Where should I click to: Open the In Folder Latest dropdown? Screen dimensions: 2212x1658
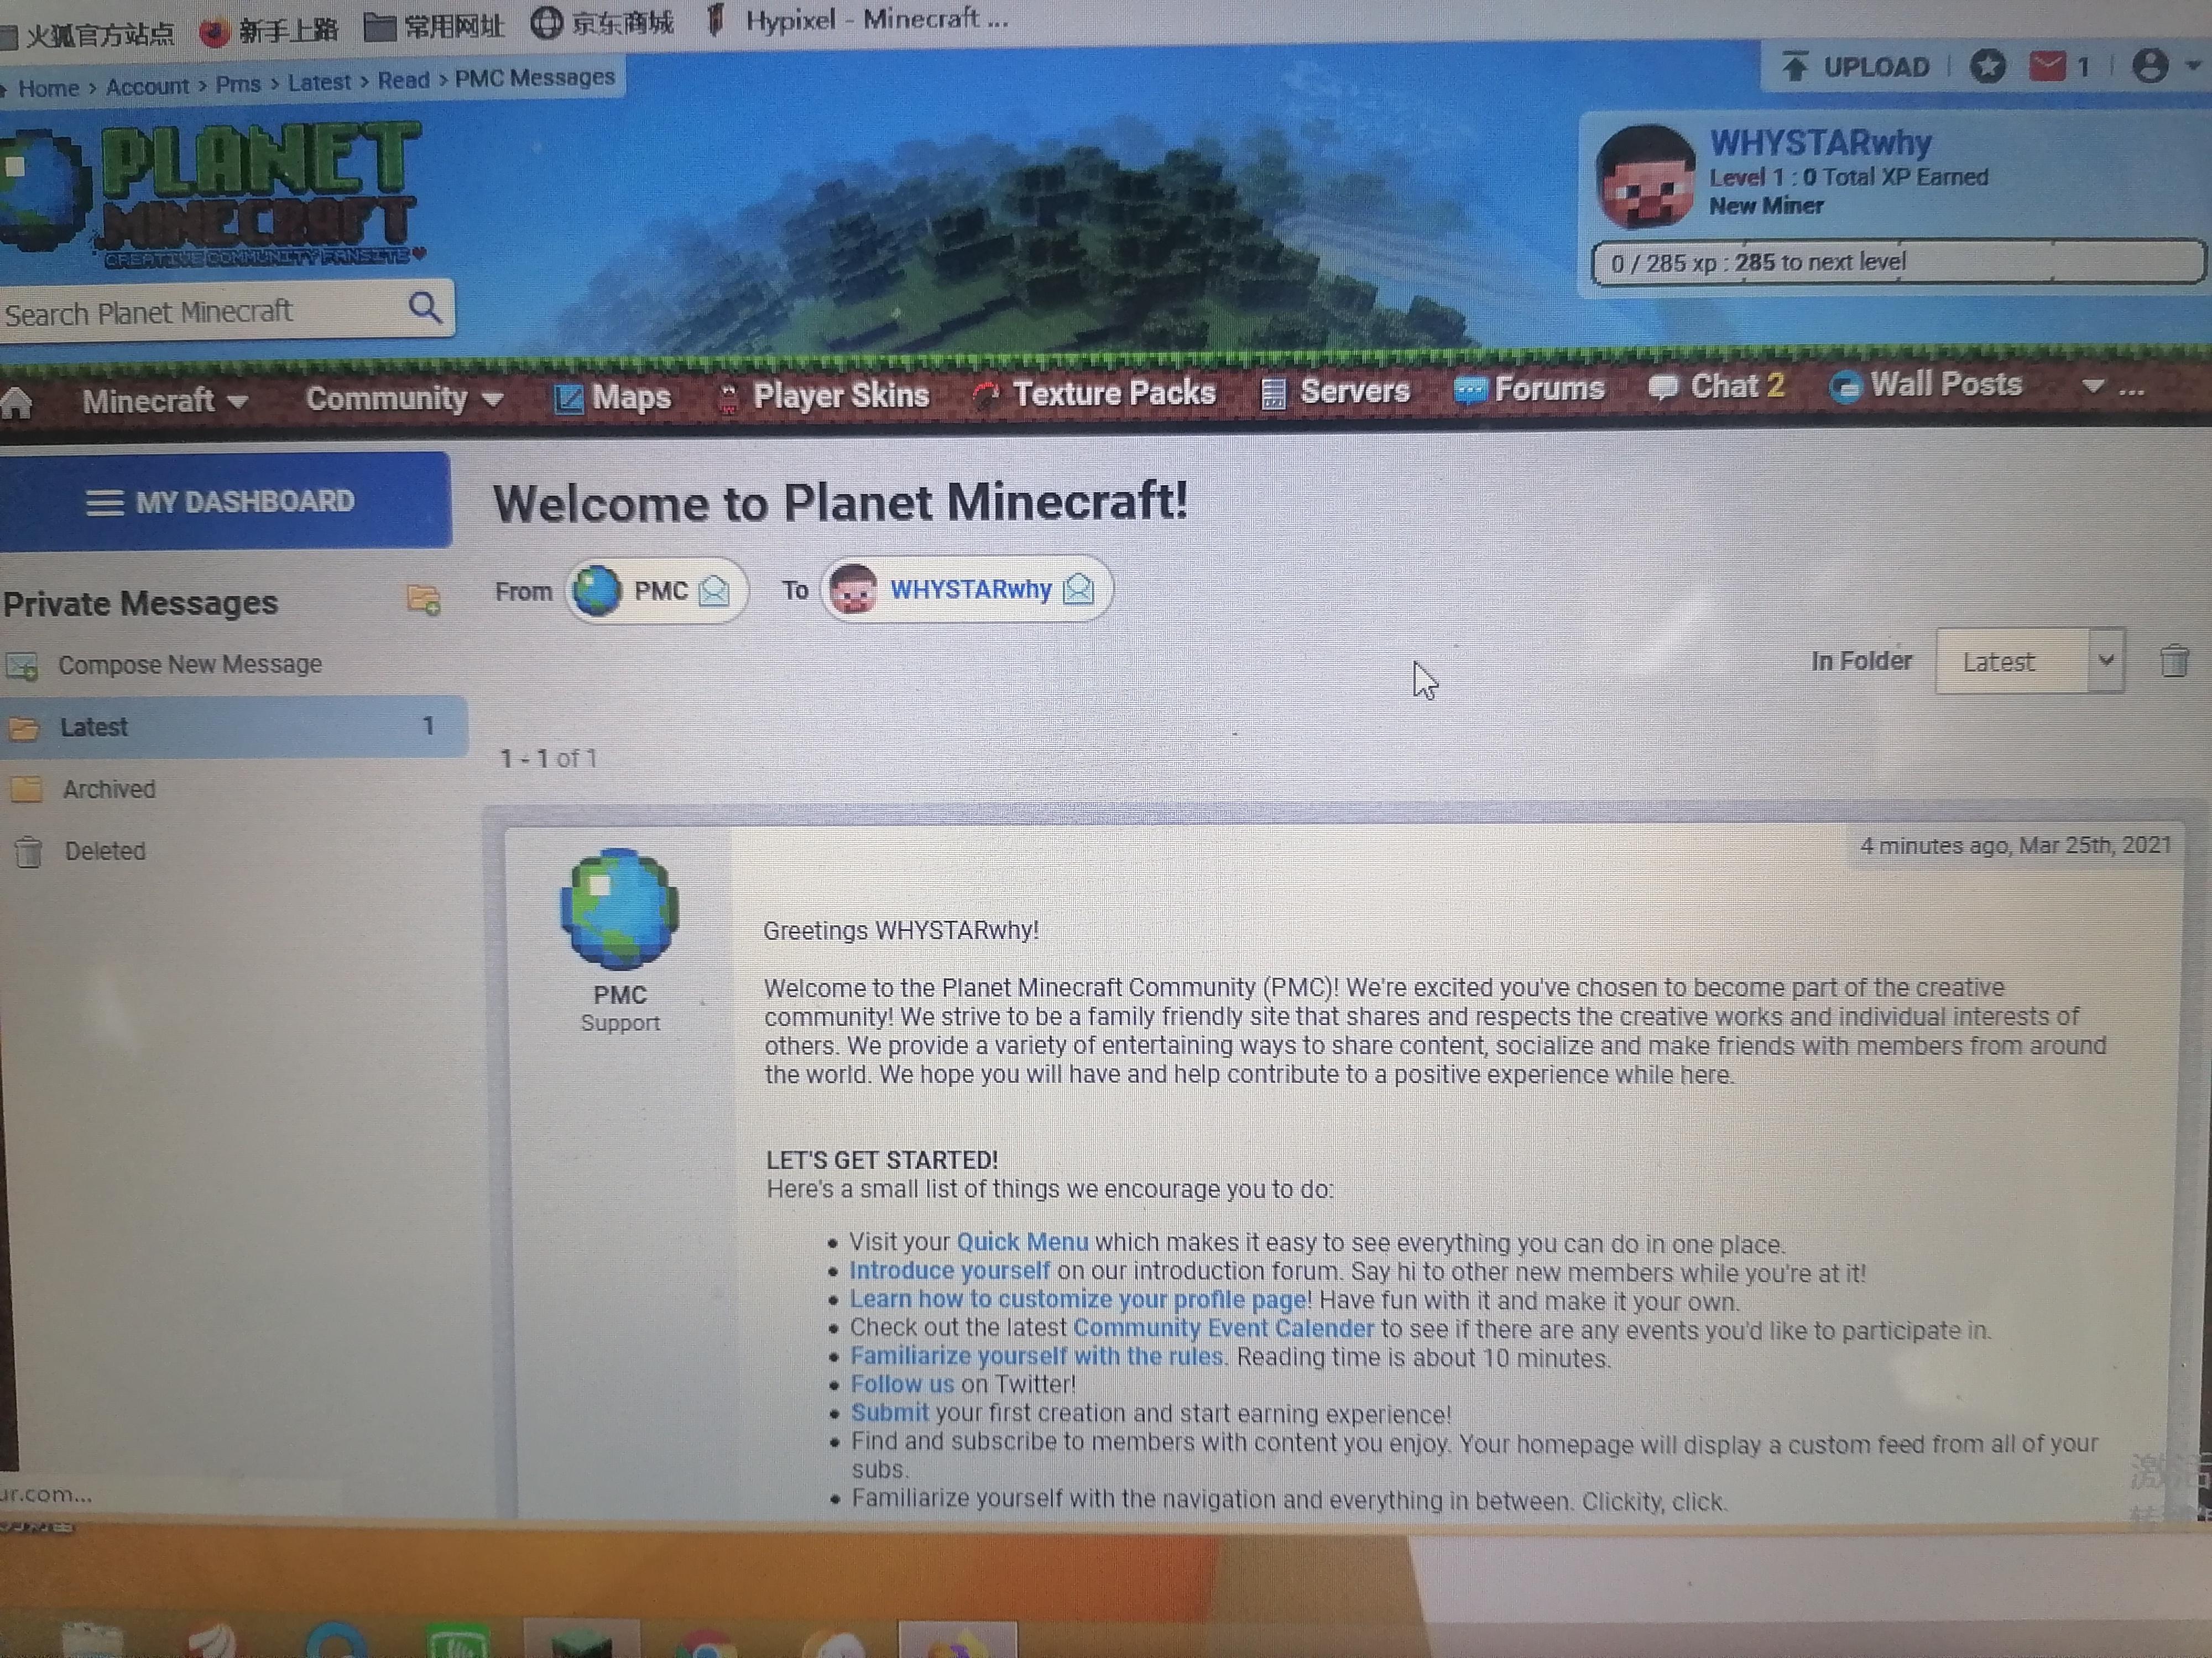(x=2029, y=662)
